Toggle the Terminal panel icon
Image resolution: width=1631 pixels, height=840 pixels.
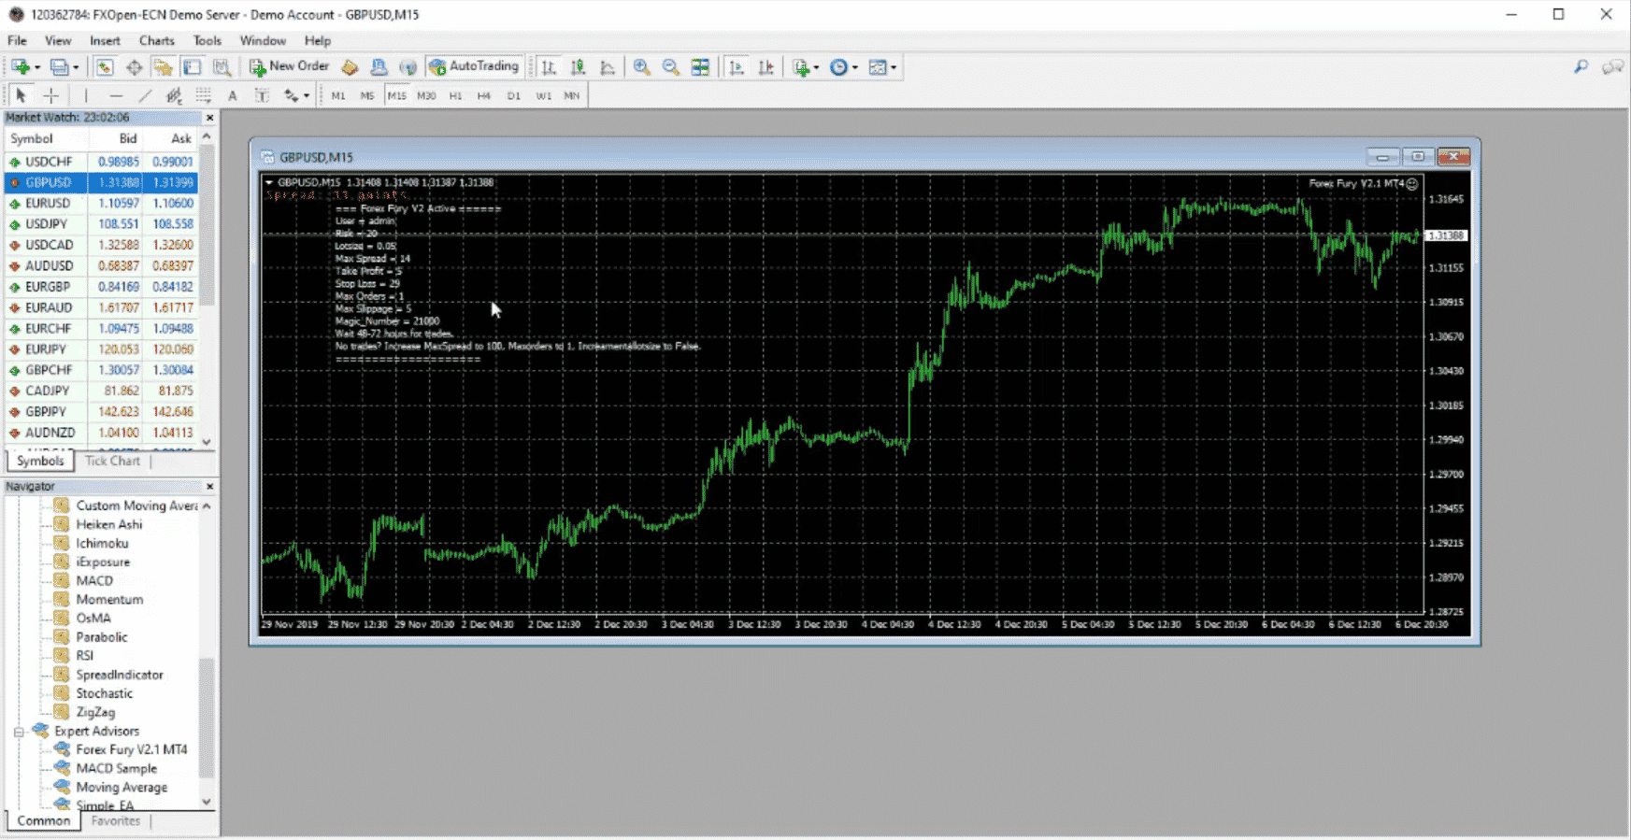pos(193,67)
